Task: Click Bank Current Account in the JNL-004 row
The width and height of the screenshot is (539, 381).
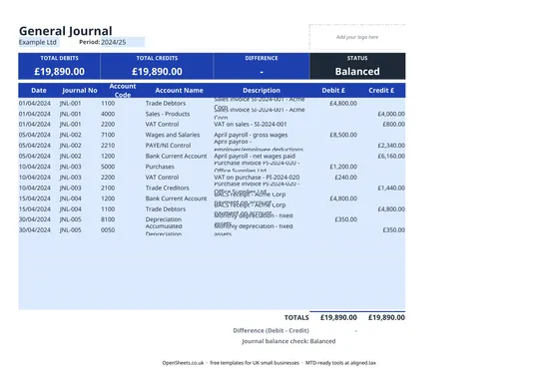Action: tap(176, 198)
